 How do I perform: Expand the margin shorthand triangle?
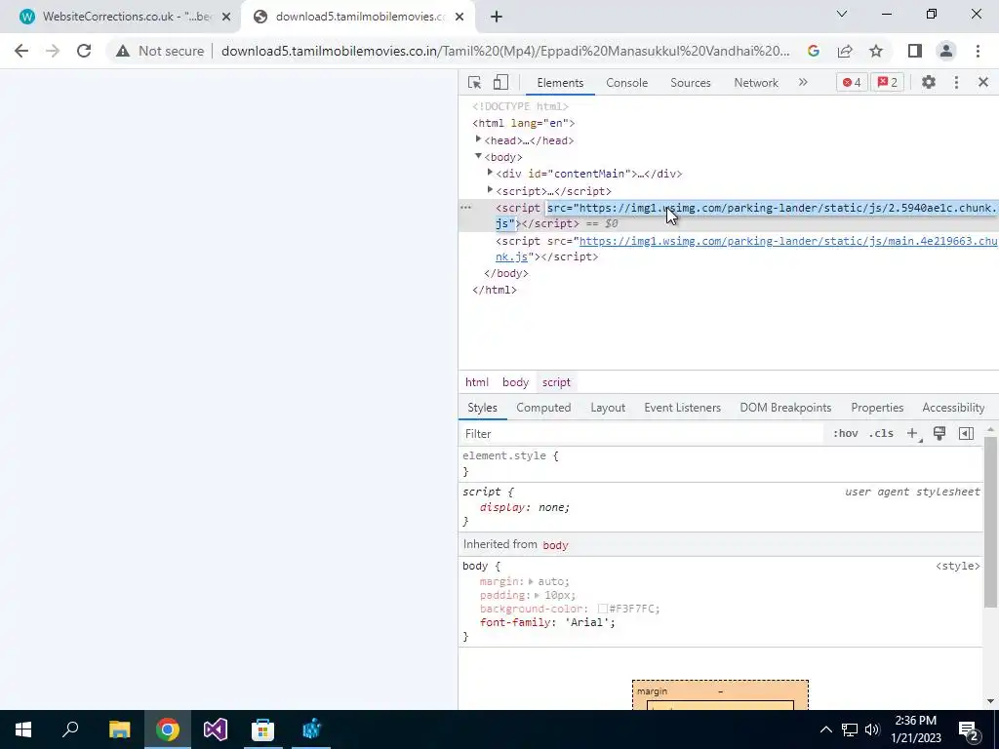(530, 581)
